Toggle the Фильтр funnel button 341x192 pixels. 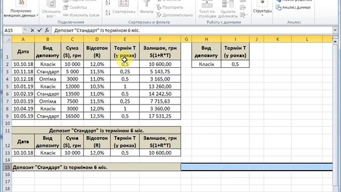pos(147,7)
